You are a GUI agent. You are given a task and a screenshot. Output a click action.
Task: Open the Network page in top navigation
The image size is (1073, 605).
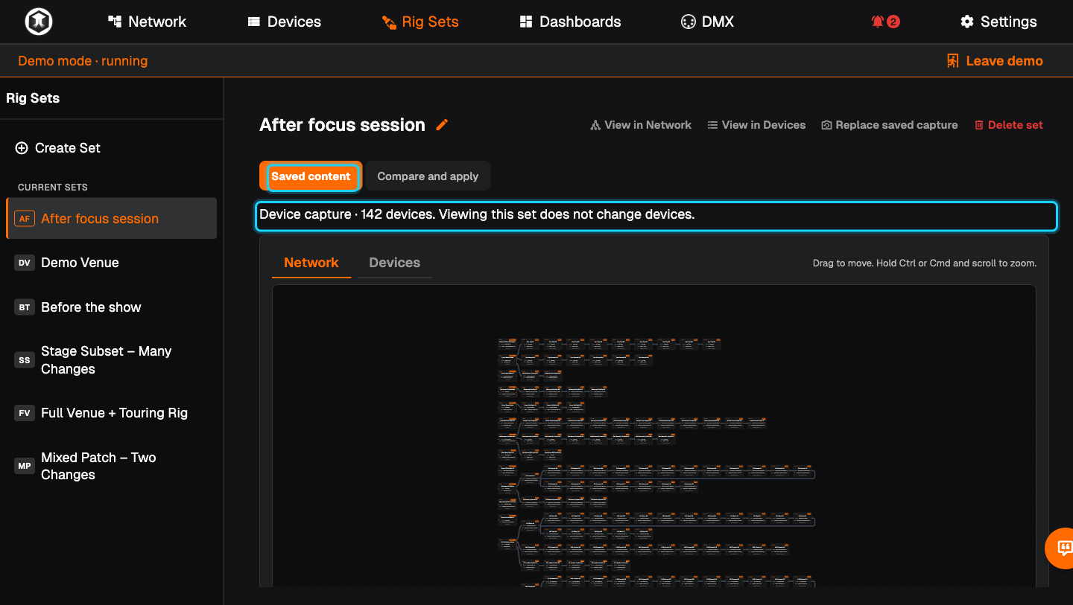[147, 22]
